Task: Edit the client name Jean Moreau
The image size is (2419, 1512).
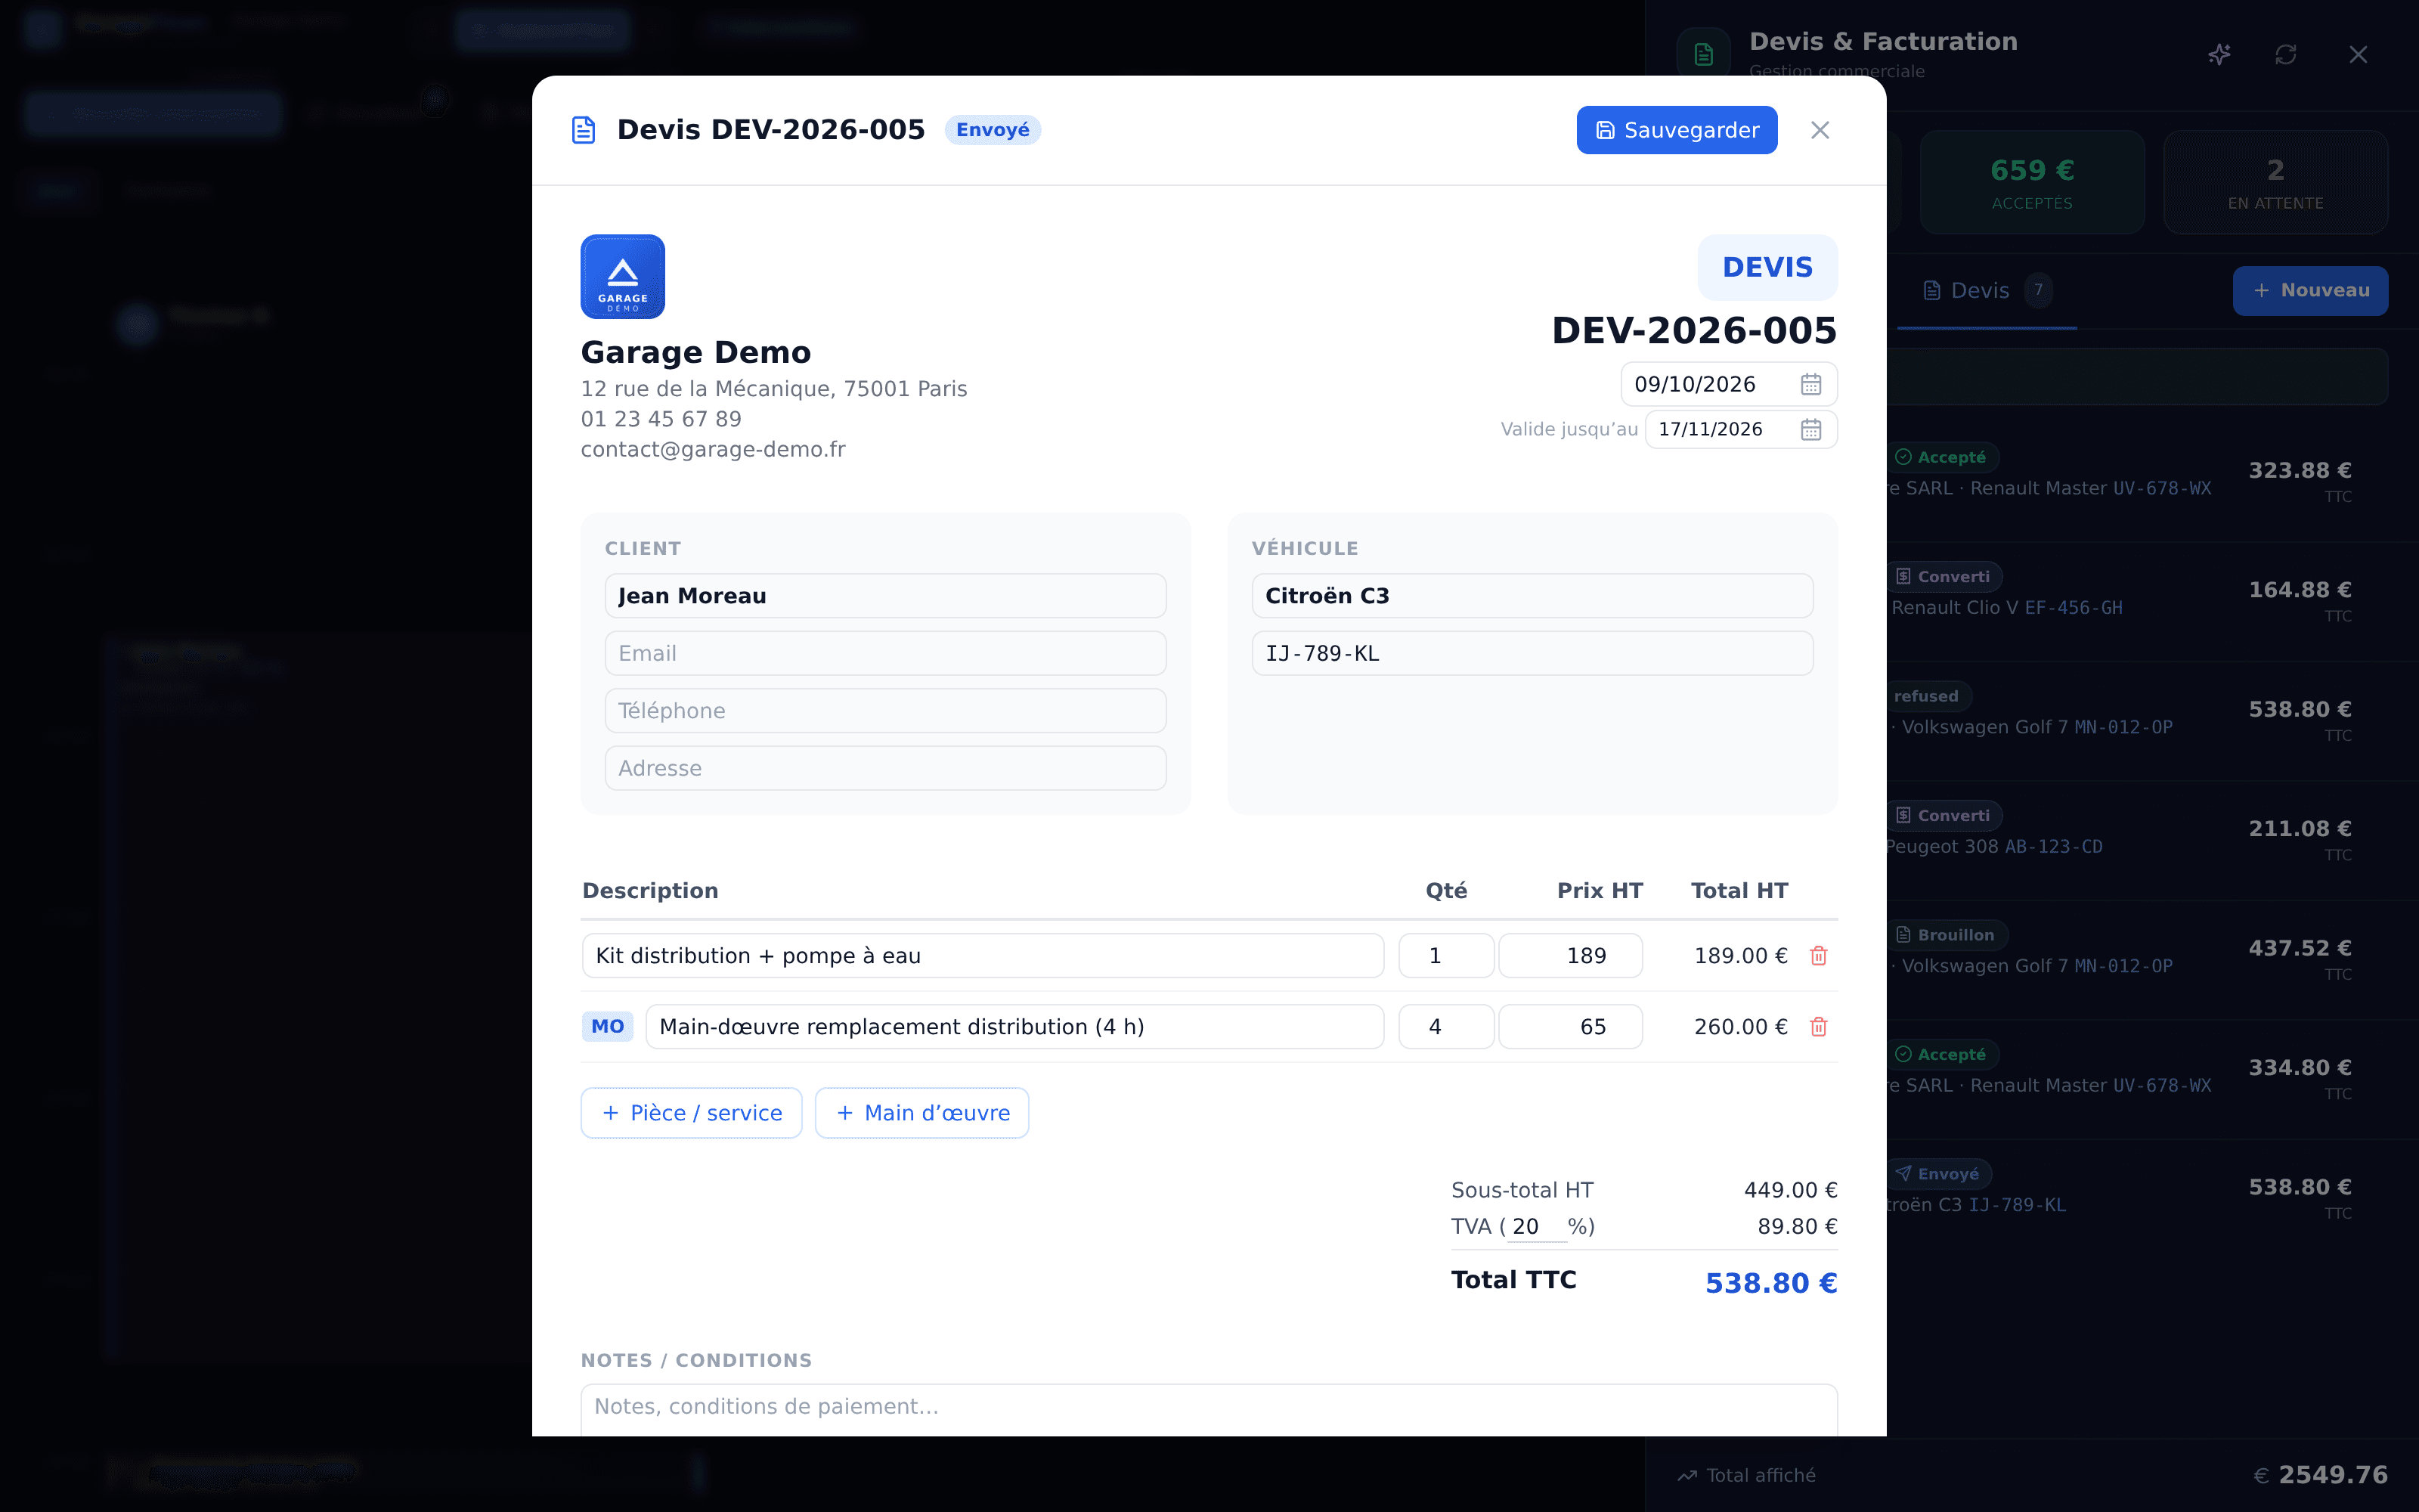Action: (x=884, y=596)
